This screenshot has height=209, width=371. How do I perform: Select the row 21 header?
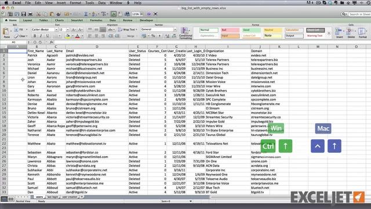click(4, 139)
